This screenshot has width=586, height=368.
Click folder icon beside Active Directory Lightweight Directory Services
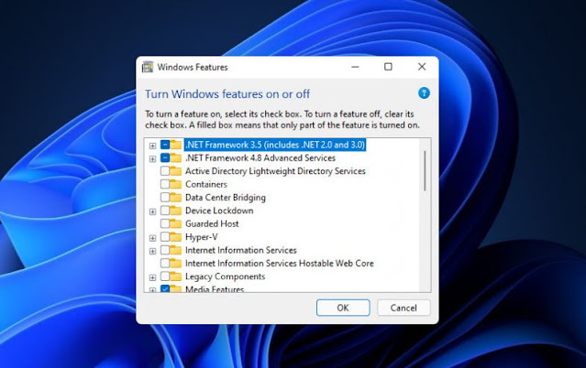[x=176, y=171]
